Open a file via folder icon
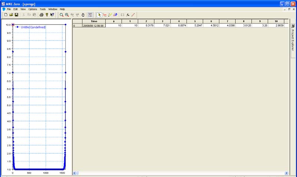The width and height of the screenshot is (297, 177). pos(11,15)
